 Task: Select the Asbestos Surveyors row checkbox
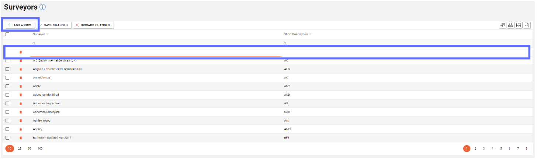[x=7, y=112]
